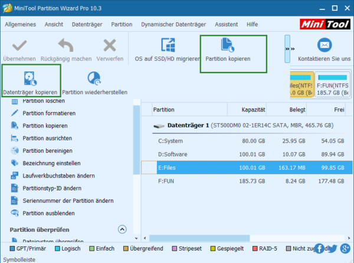Open the Twitter link icon

tap(332, 249)
